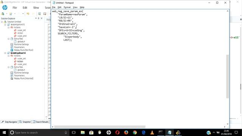Click the VuGen editor vertical scrollbar thumb

[240, 87]
